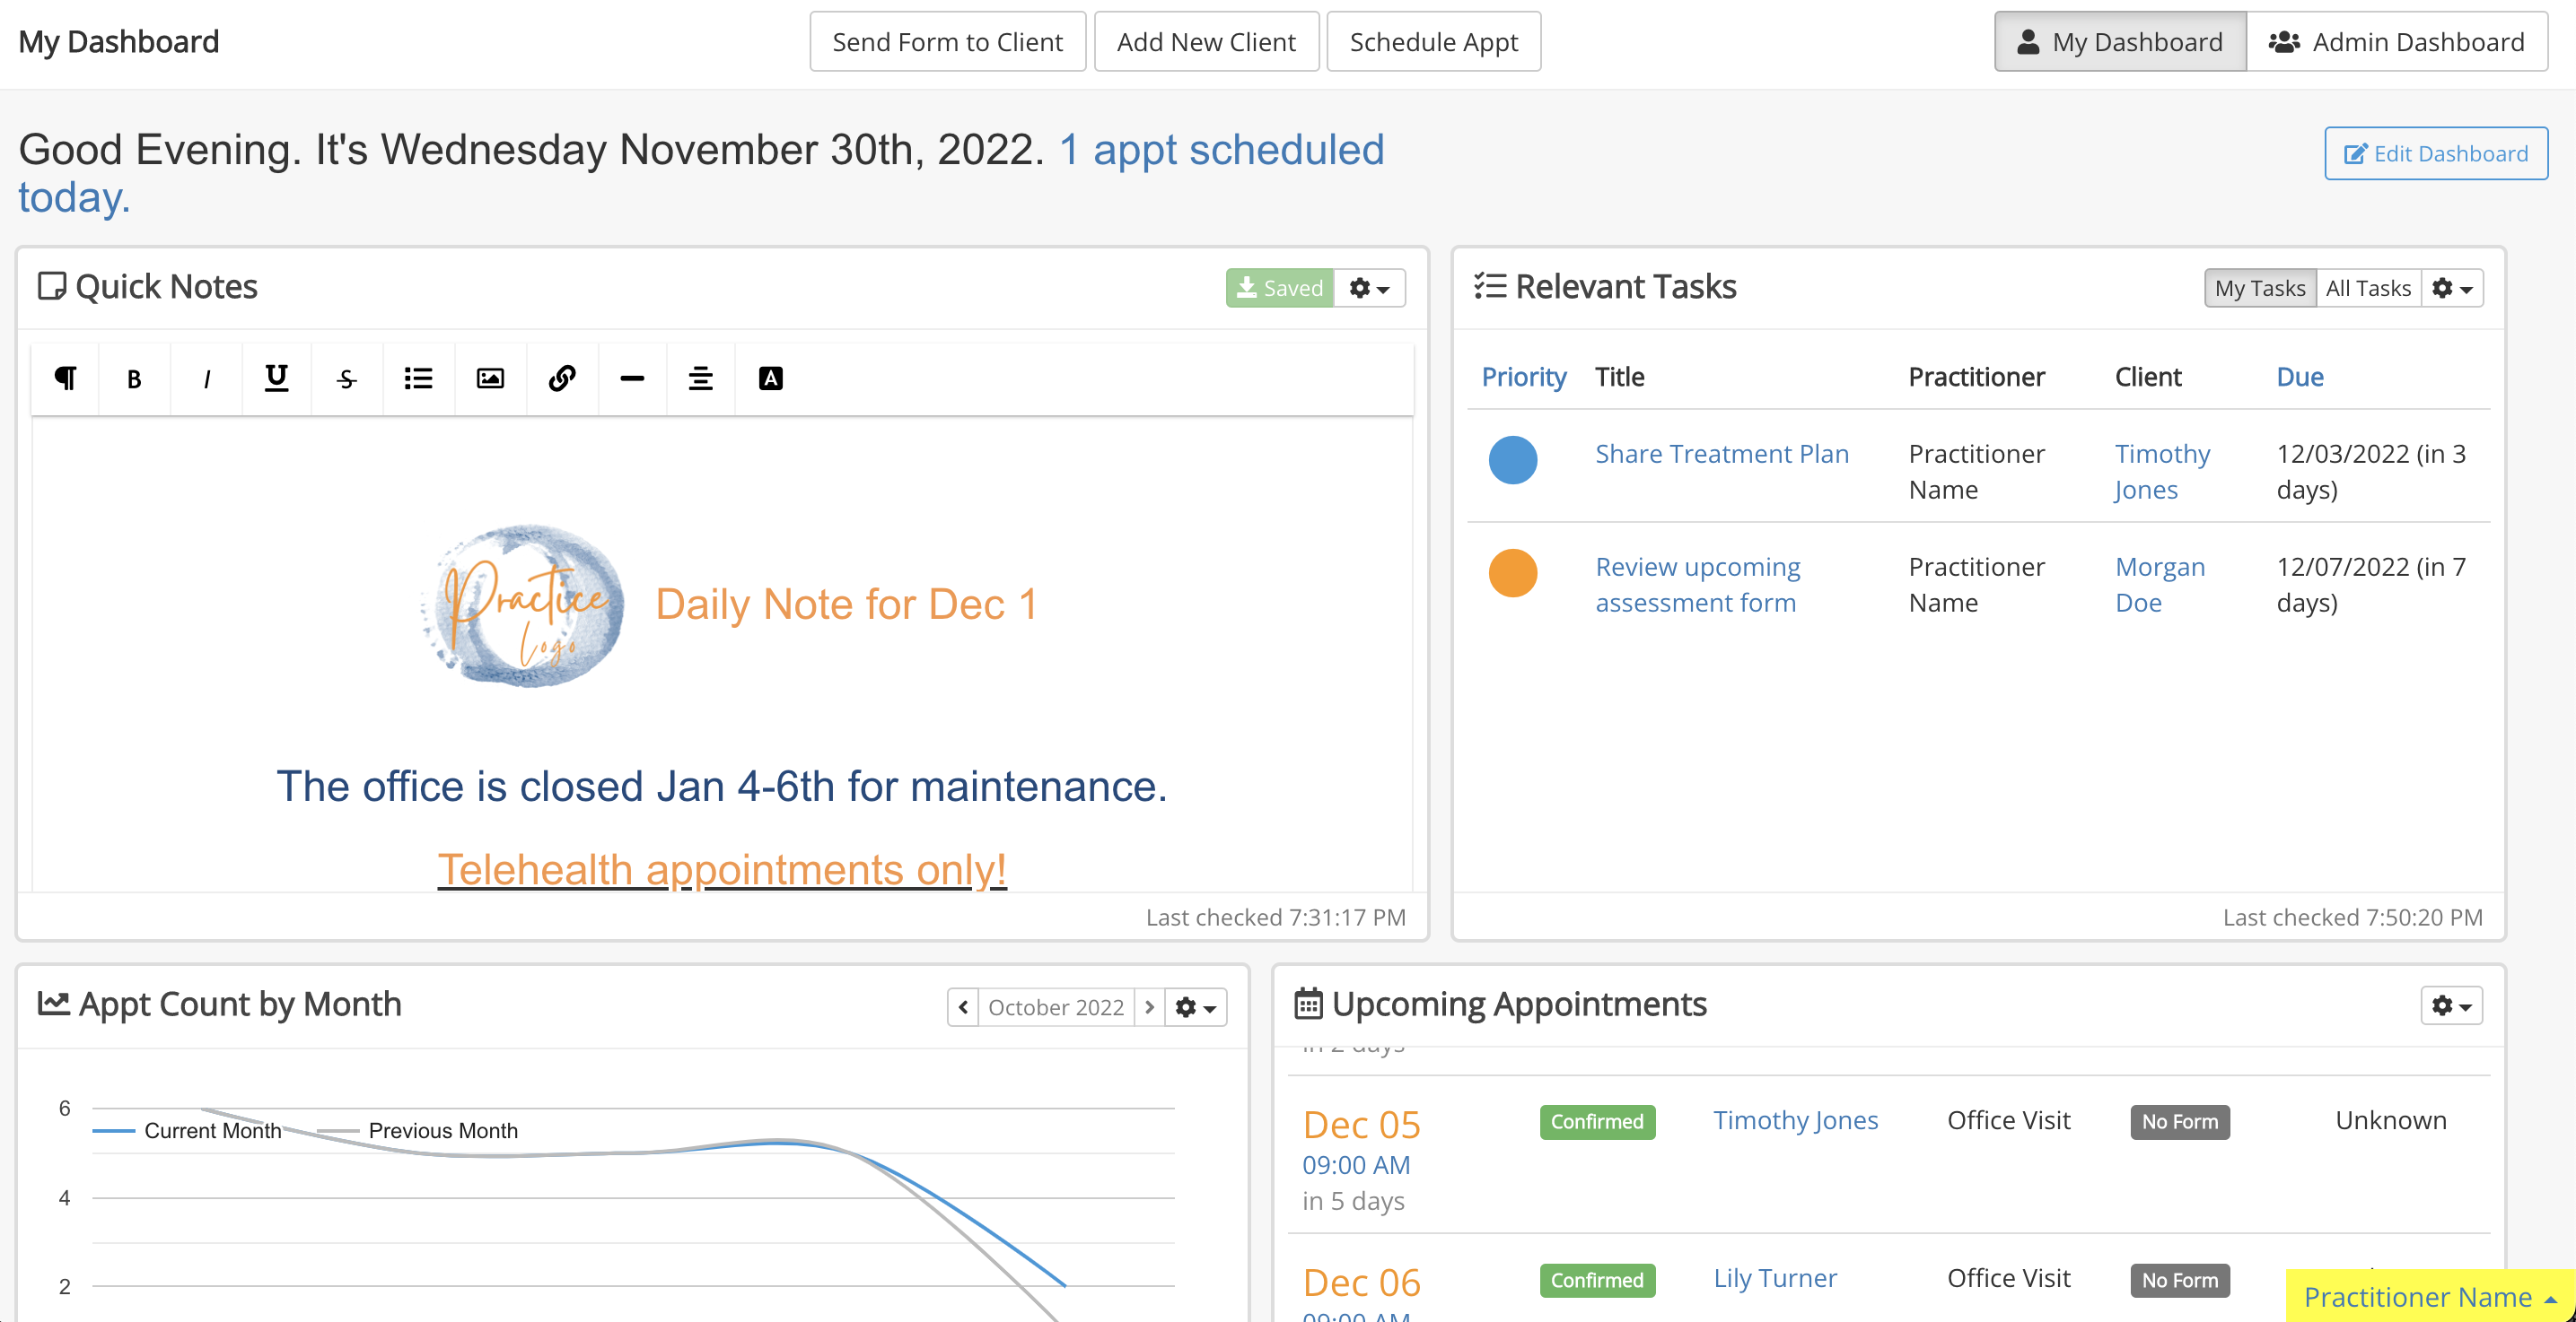This screenshot has width=2576, height=1322.
Task: Open the Quick Notes gear dropdown
Action: pos(1369,288)
